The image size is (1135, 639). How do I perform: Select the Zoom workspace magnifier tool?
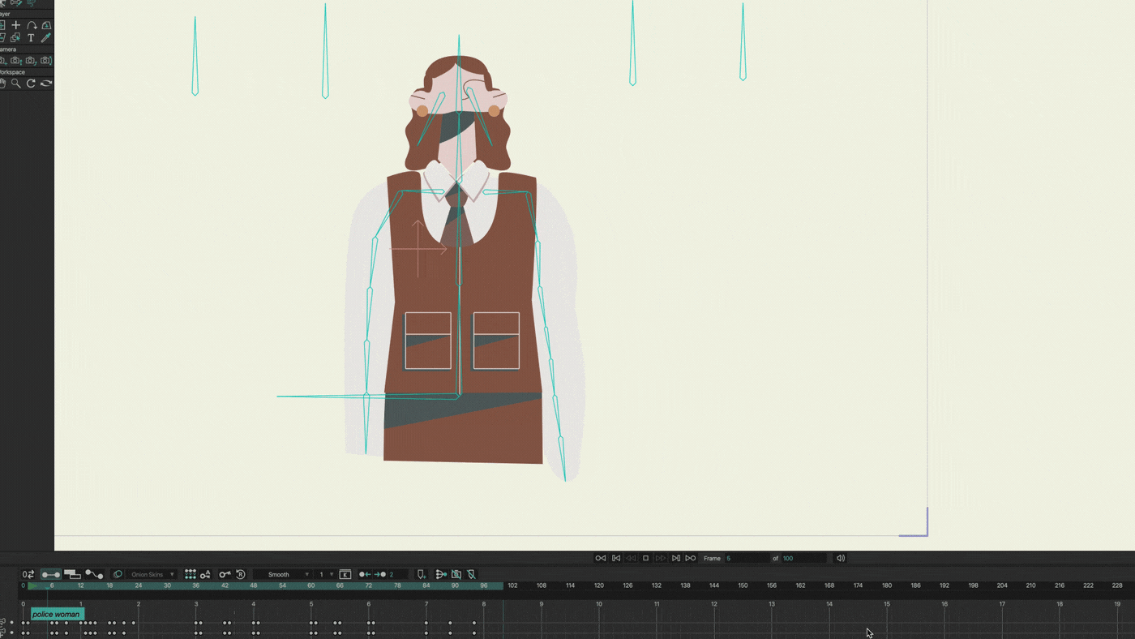coord(16,84)
